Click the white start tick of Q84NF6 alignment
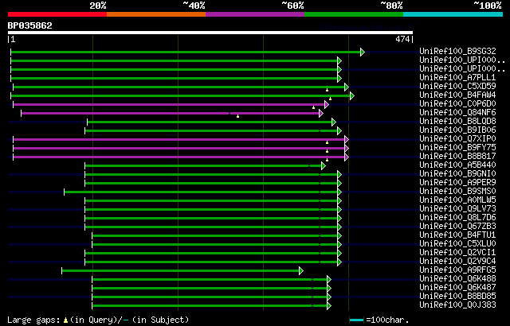 pos(22,113)
